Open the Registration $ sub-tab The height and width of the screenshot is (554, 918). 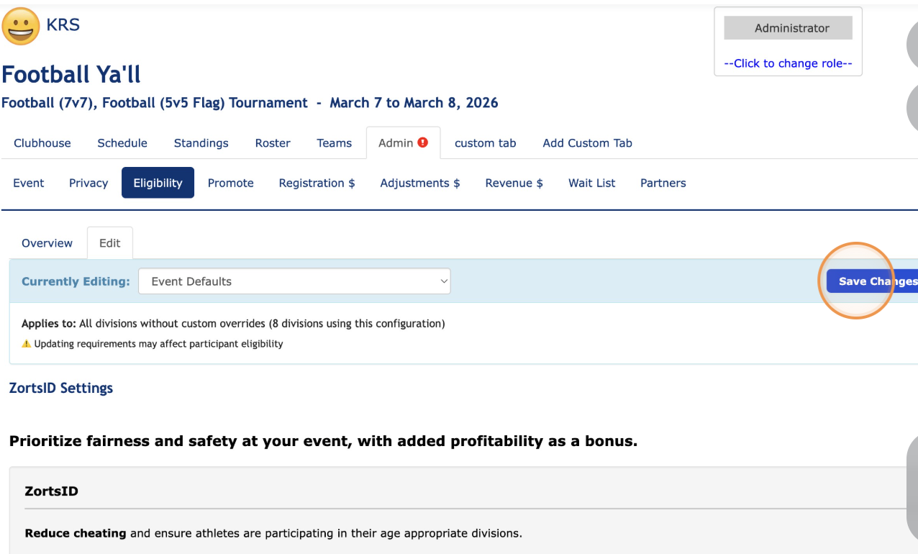tap(317, 183)
